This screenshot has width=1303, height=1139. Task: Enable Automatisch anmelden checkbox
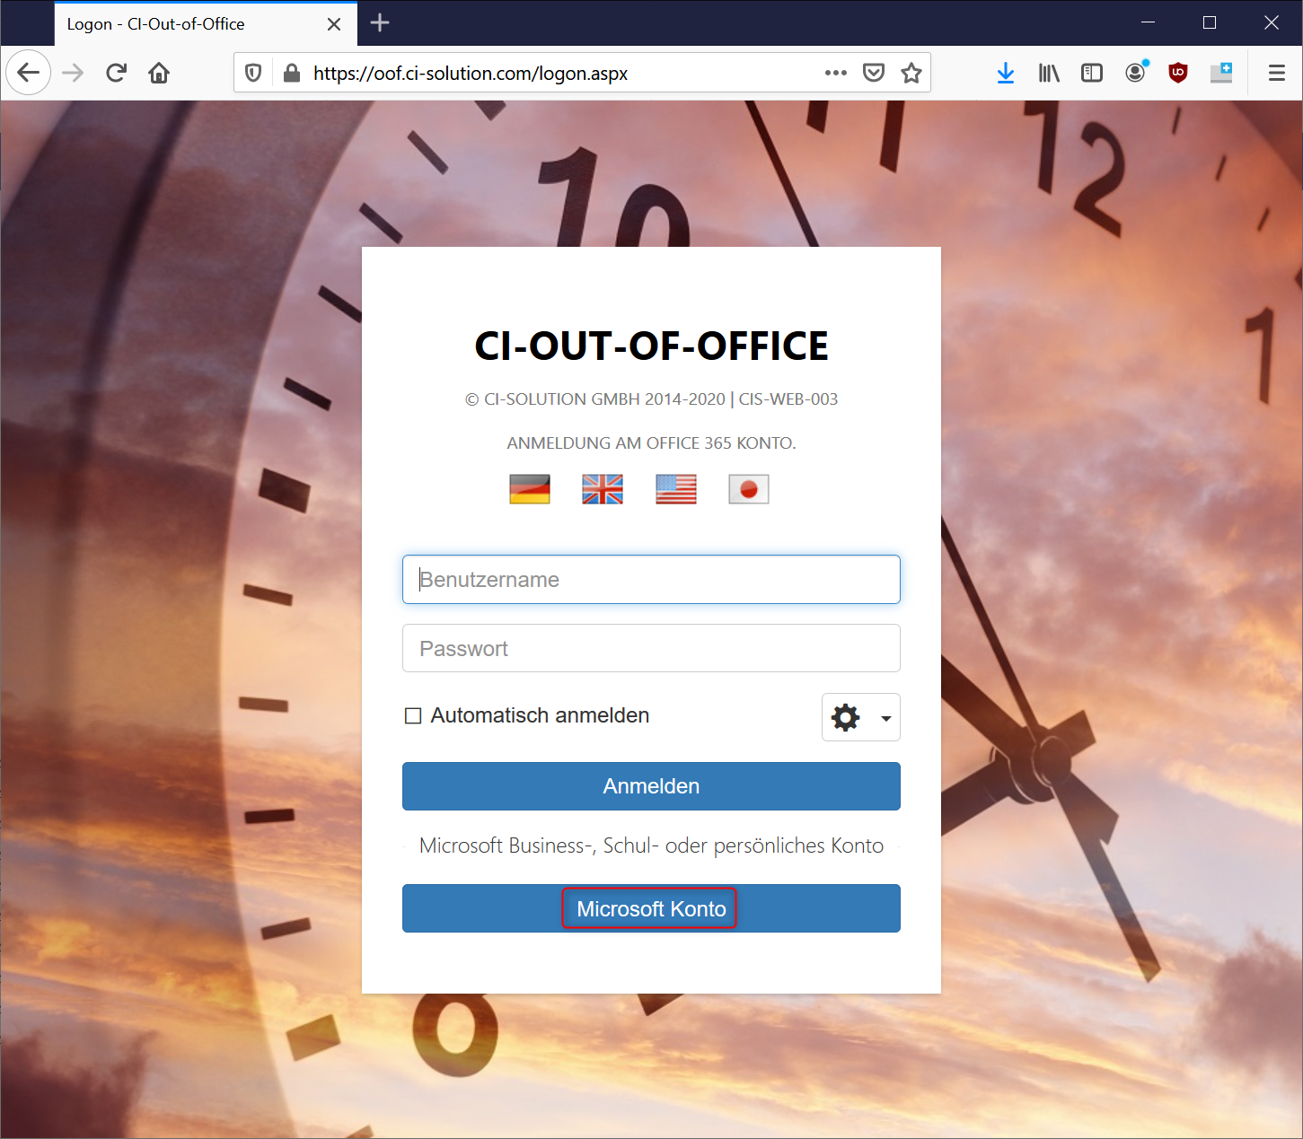[x=413, y=716]
